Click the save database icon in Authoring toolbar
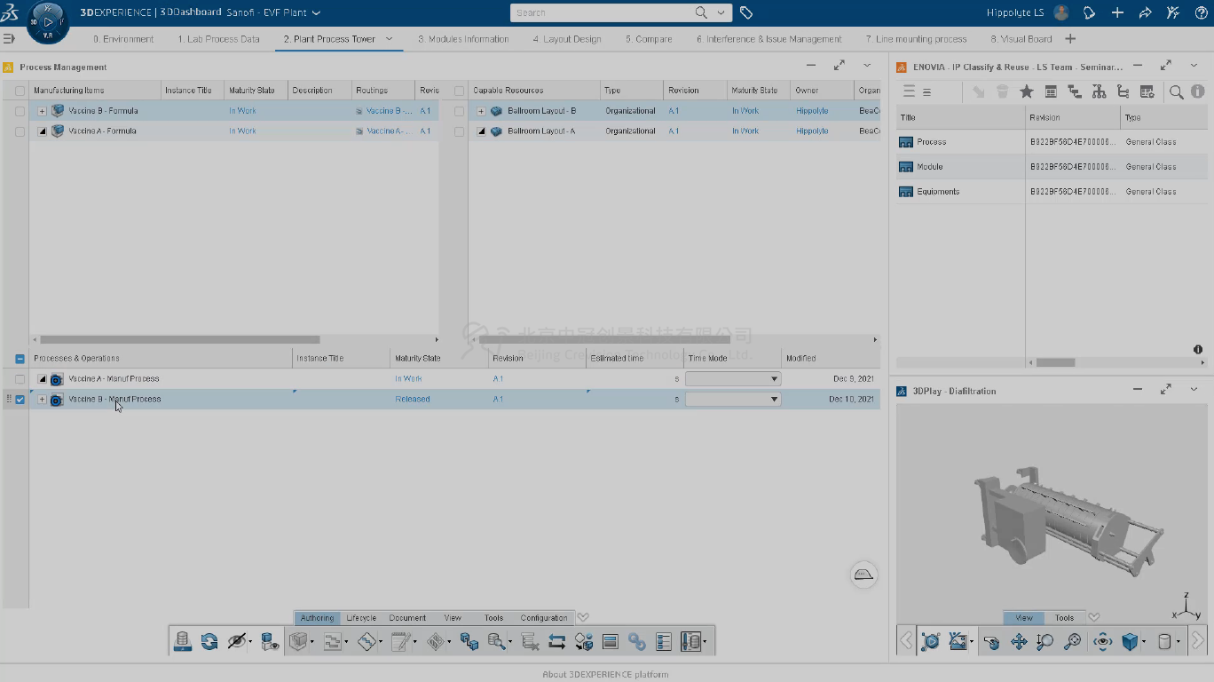 183,641
